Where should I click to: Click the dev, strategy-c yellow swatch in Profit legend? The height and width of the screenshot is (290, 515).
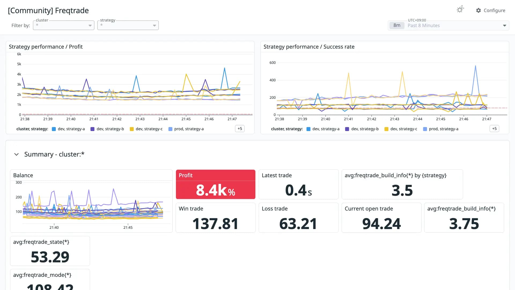tap(132, 129)
